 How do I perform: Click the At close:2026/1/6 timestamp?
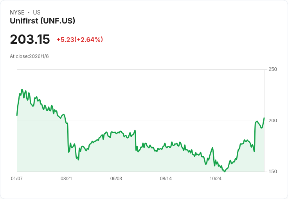[29, 56]
